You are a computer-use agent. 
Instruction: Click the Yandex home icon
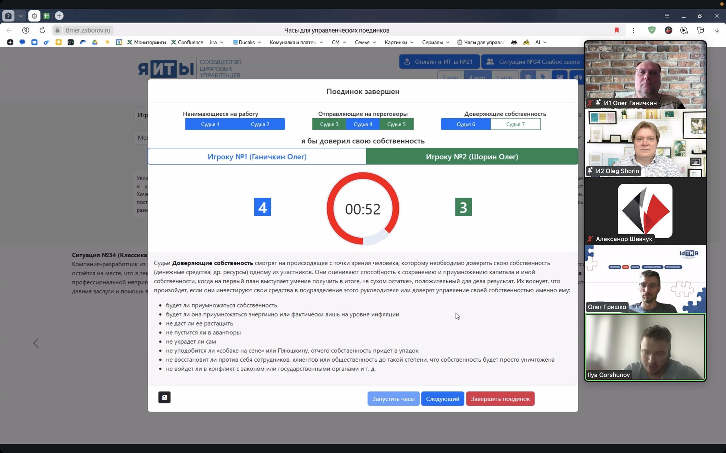point(26,30)
